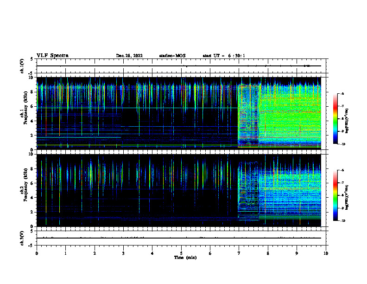Click the ch.1 voltage waveform trace
The height and width of the screenshot is (284, 367).
[x=179, y=66]
